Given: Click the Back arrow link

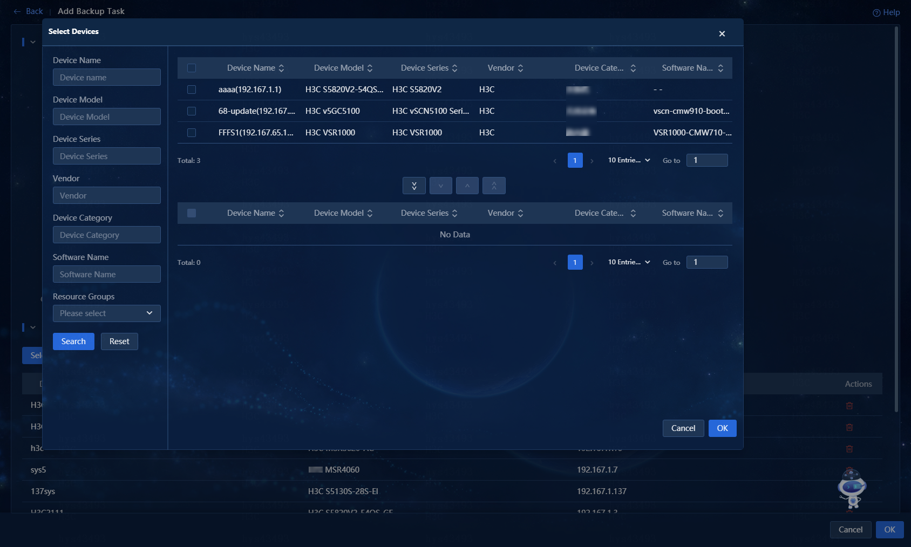Looking at the screenshot, I should tap(28, 11).
